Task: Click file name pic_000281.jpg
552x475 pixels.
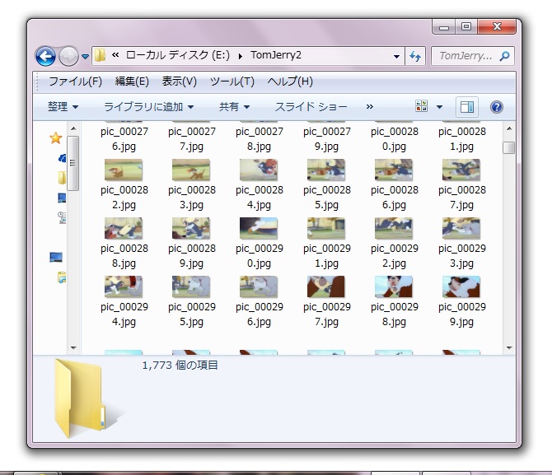Action: (x=462, y=138)
